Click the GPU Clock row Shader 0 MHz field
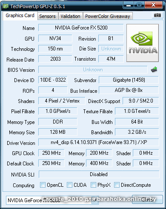Viewport: 166px width, 209px height. (146, 153)
